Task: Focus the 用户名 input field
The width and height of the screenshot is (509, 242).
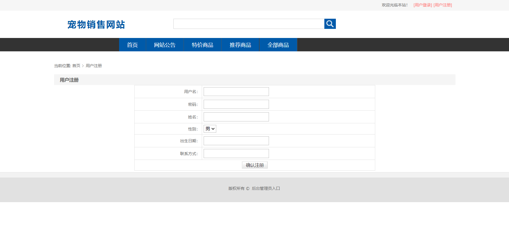Action: (236, 92)
